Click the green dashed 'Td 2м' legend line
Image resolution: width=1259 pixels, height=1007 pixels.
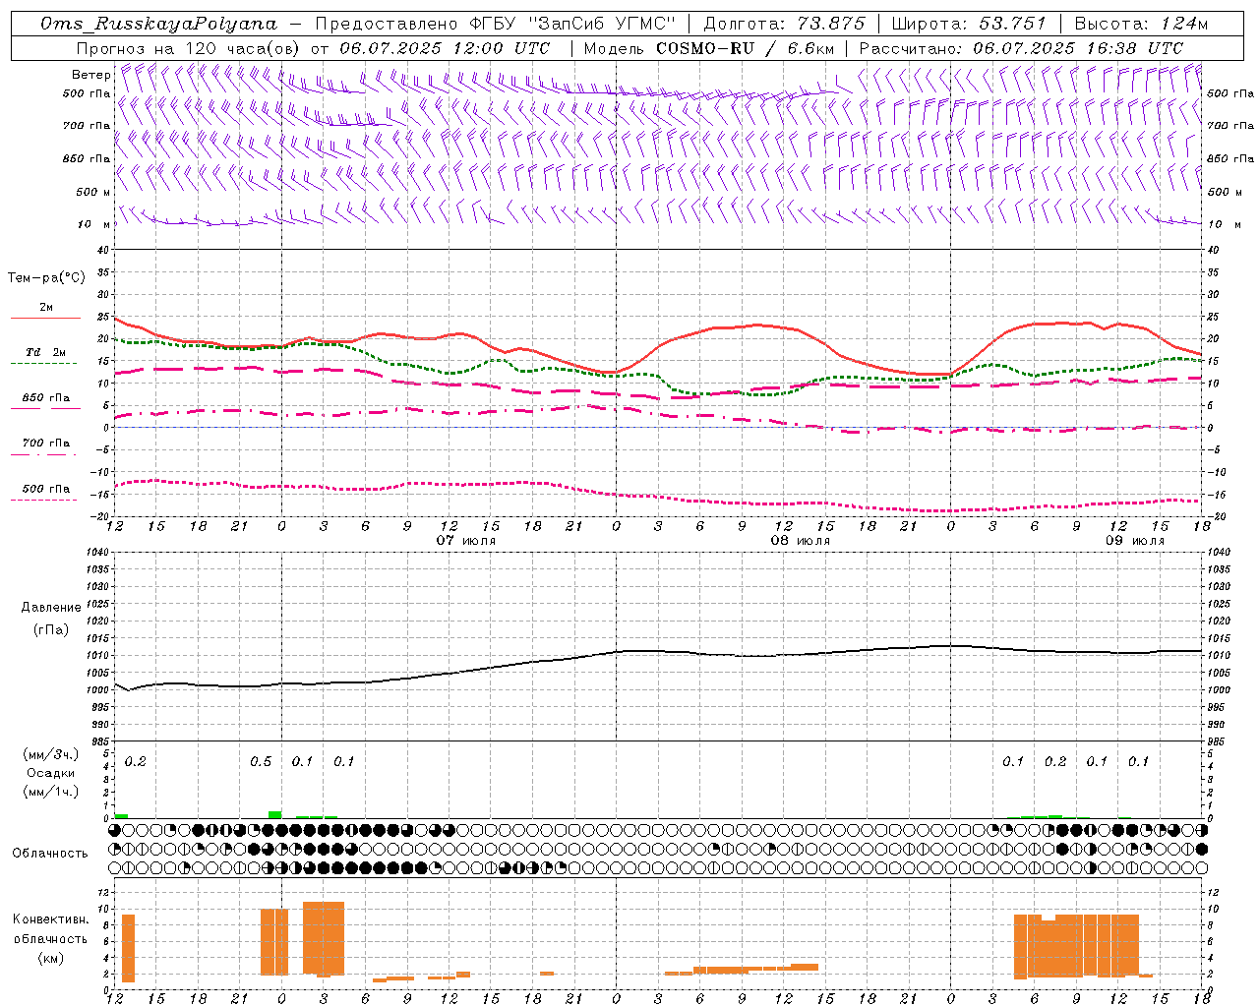(43, 364)
